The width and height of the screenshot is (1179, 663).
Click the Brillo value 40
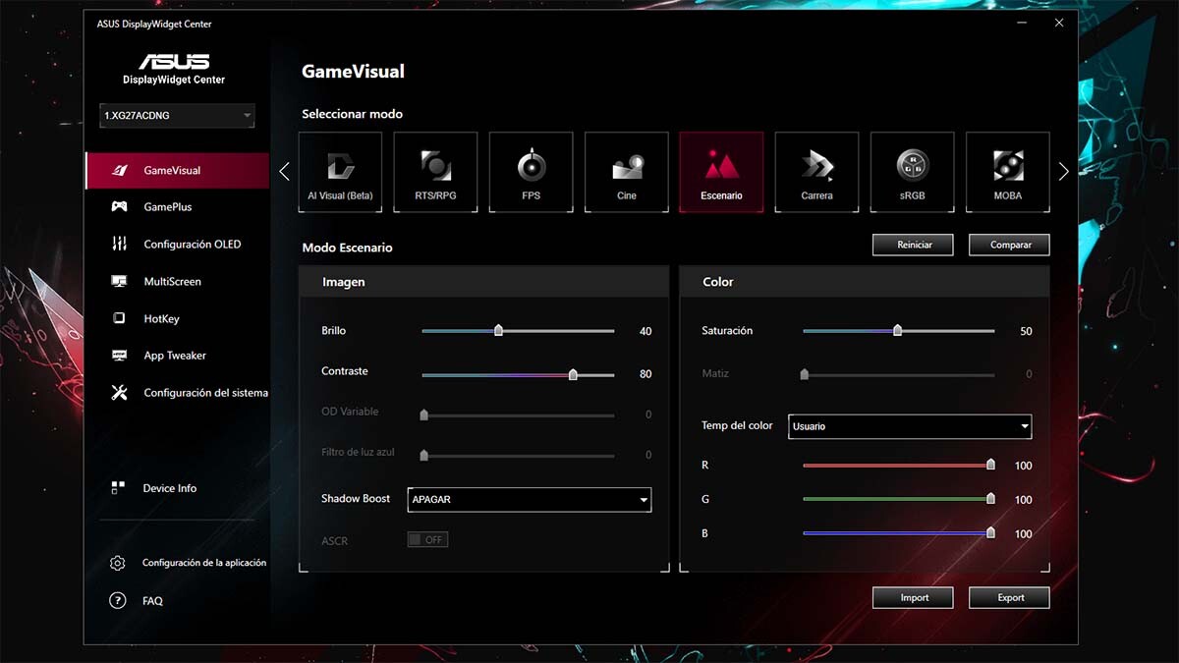[646, 332]
